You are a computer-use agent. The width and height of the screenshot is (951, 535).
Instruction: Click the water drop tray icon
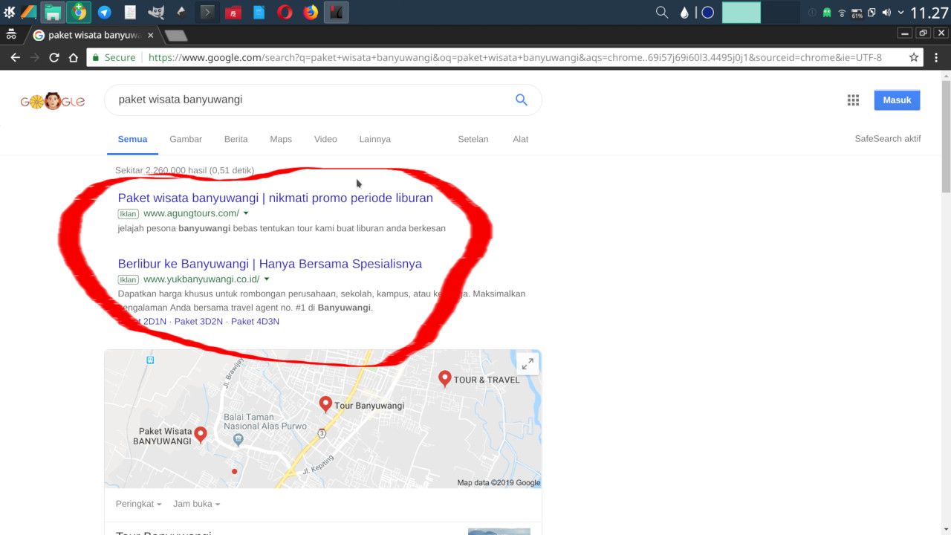click(684, 13)
